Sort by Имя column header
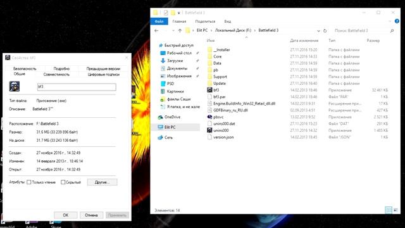Viewport: 405px width, 228px height. [x=211, y=41]
